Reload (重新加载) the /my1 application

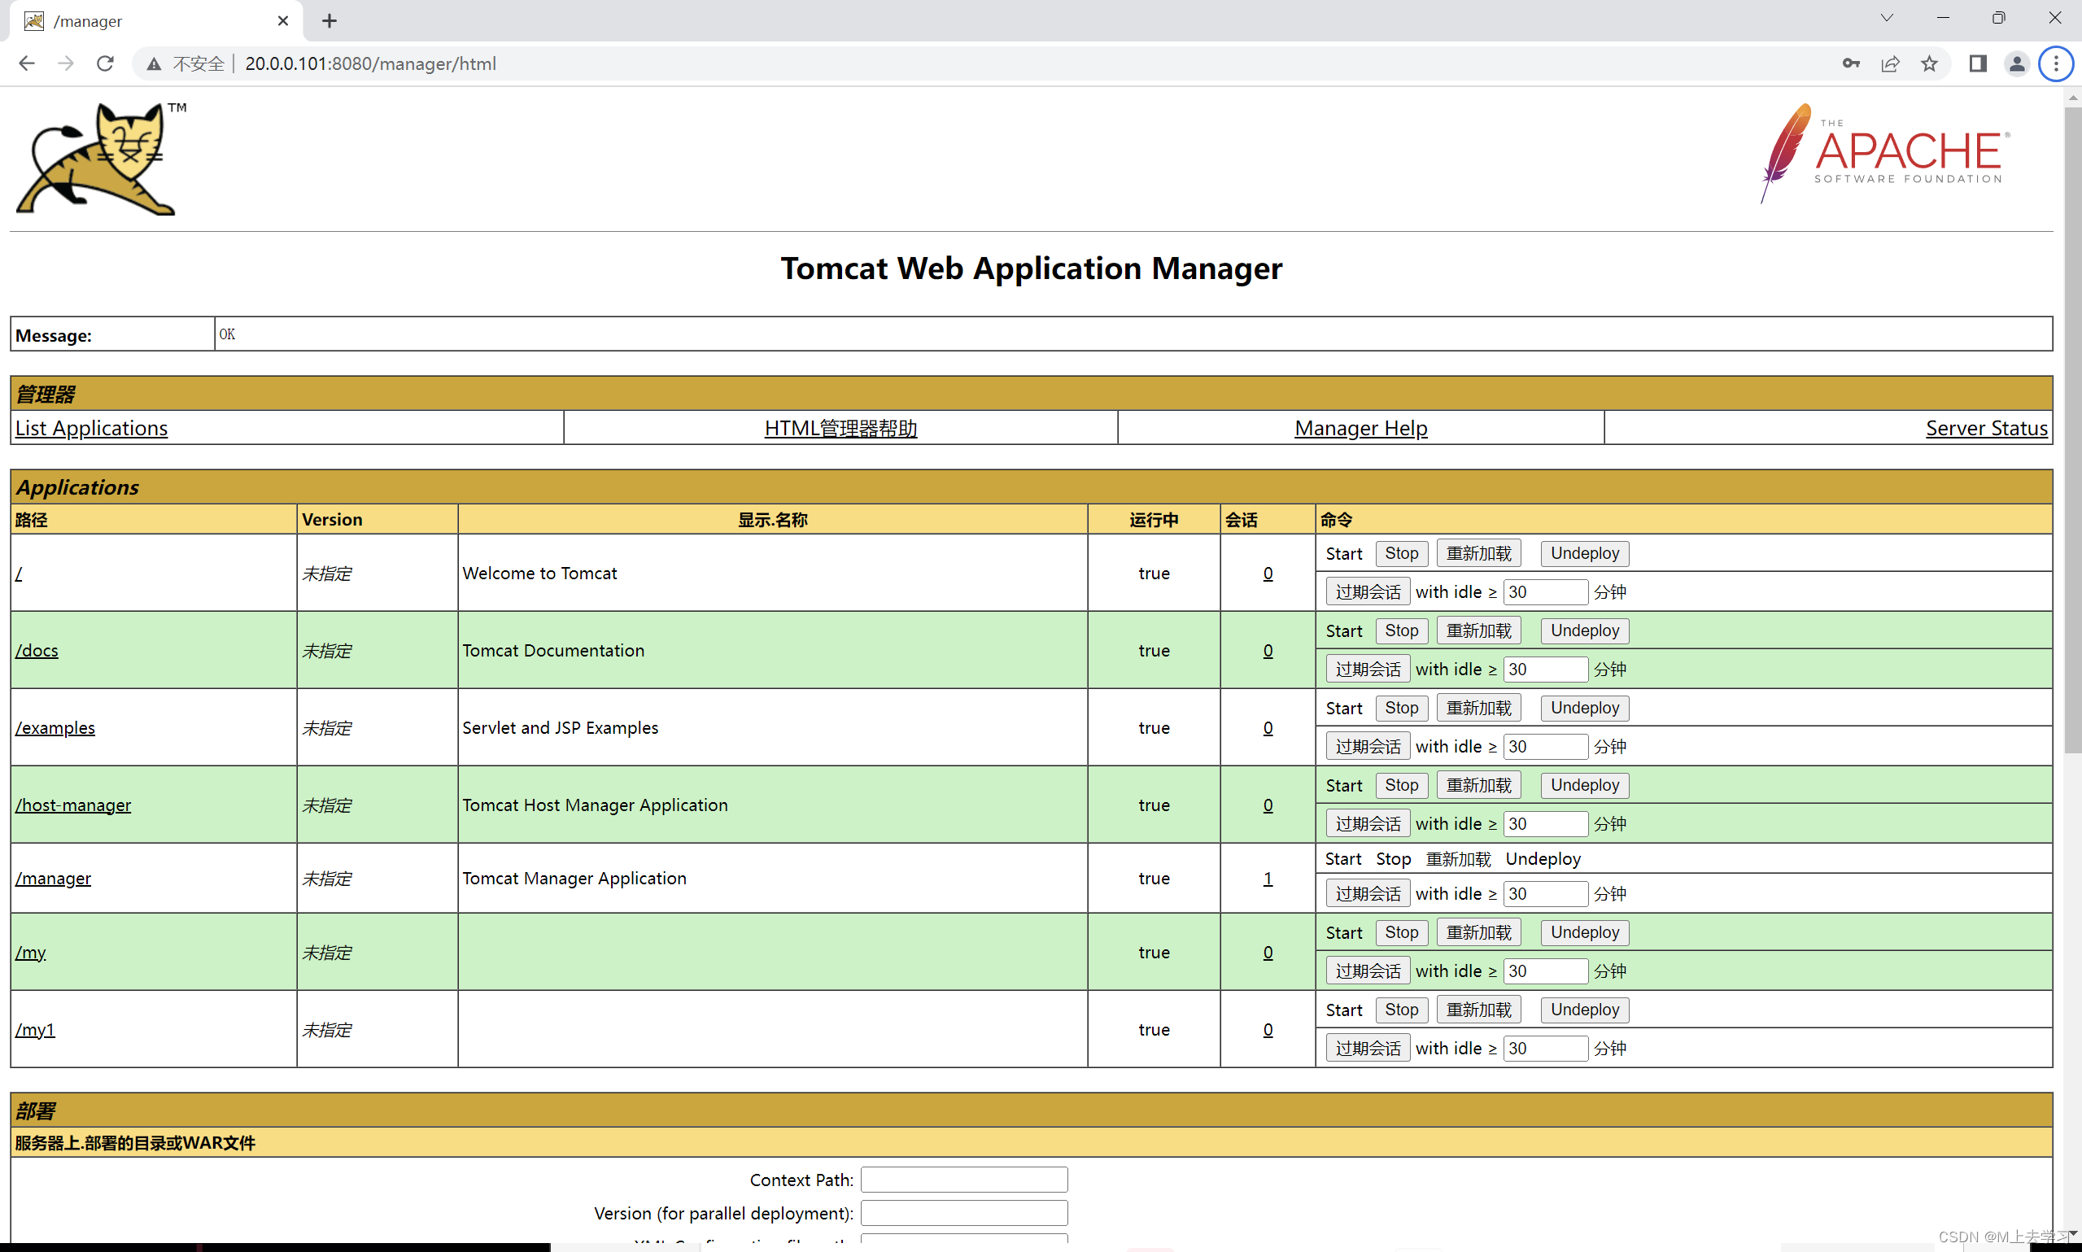(1478, 1010)
